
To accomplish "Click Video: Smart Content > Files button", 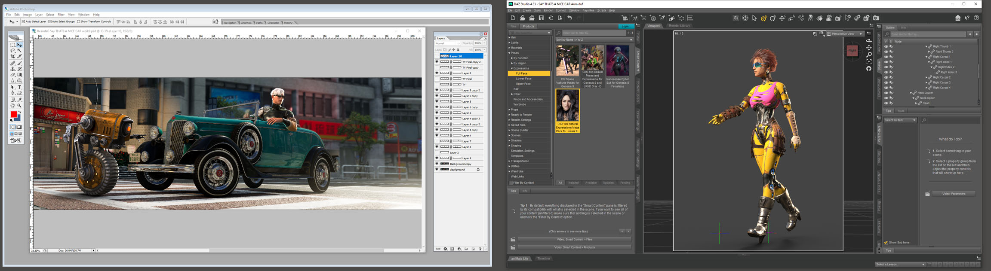I will pos(575,239).
